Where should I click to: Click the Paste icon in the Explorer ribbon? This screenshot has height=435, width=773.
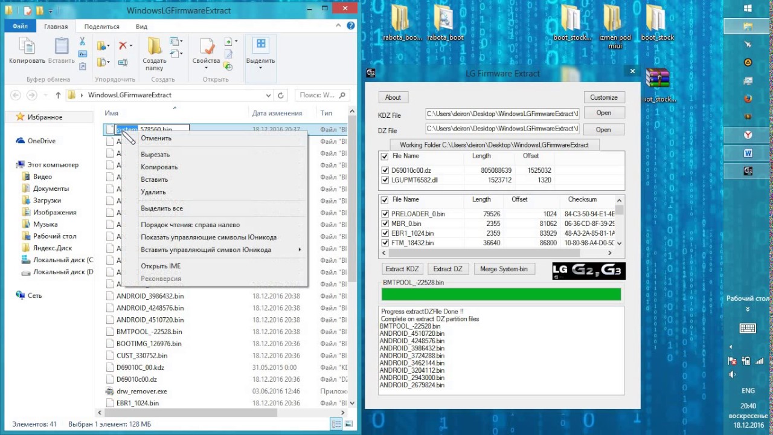pyautogui.click(x=62, y=47)
